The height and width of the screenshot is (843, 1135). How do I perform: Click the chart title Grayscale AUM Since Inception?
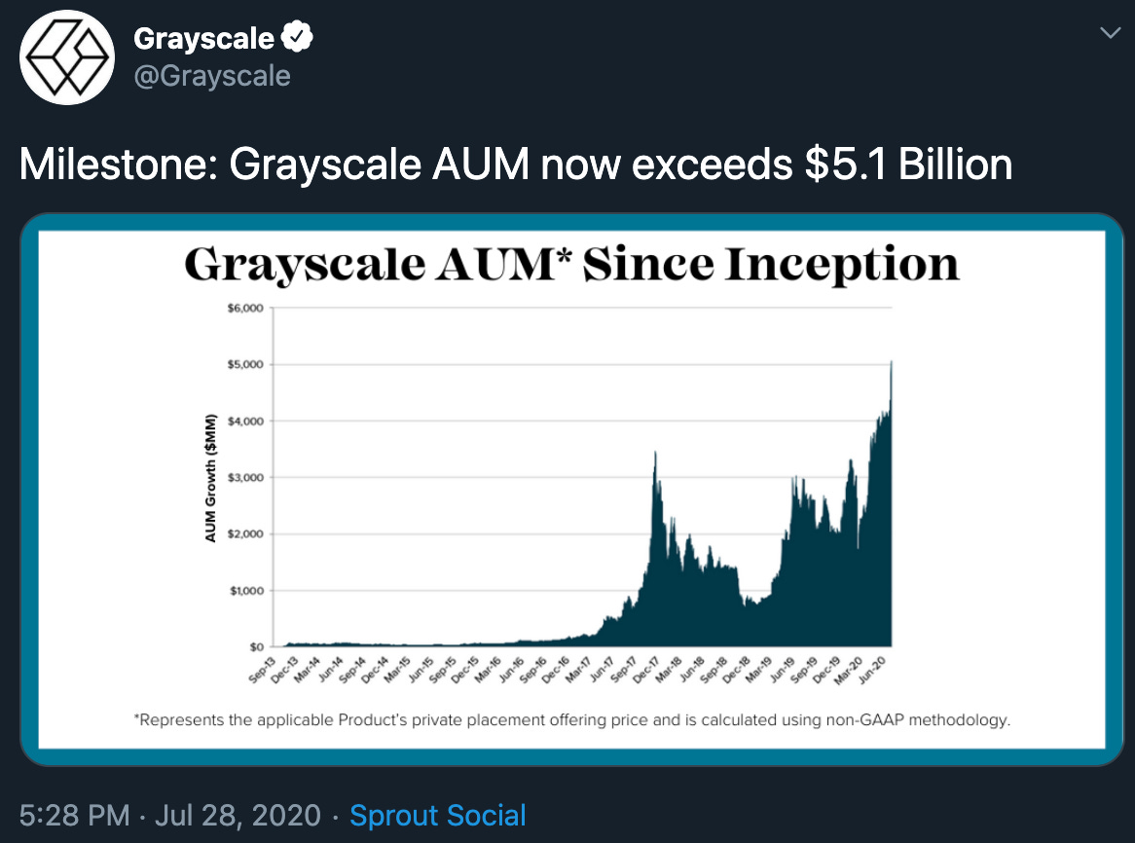(x=571, y=264)
